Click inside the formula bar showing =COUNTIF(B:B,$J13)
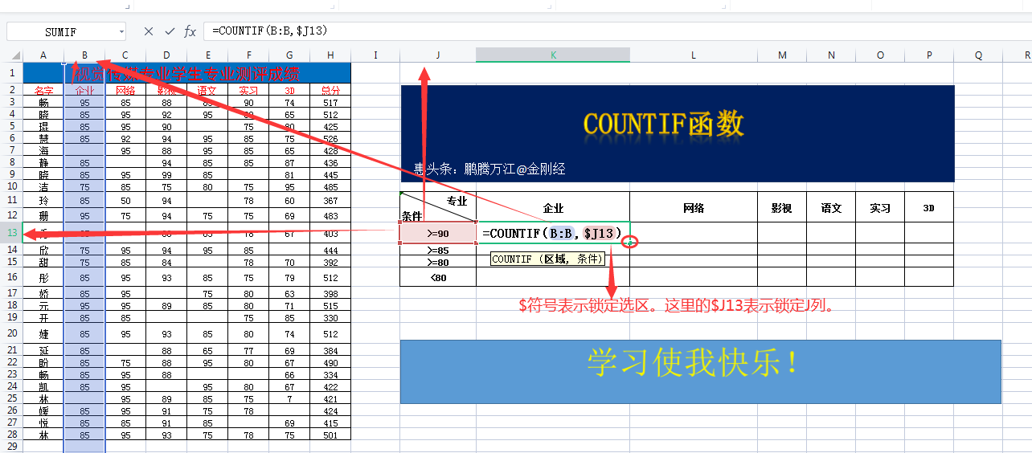The height and width of the screenshot is (453, 1032). [x=617, y=31]
